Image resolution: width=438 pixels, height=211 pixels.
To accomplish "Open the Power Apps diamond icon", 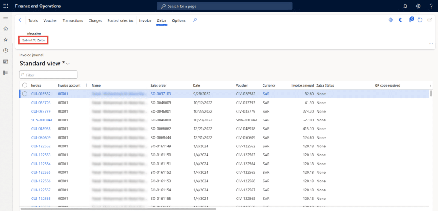I will pos(391,20).
